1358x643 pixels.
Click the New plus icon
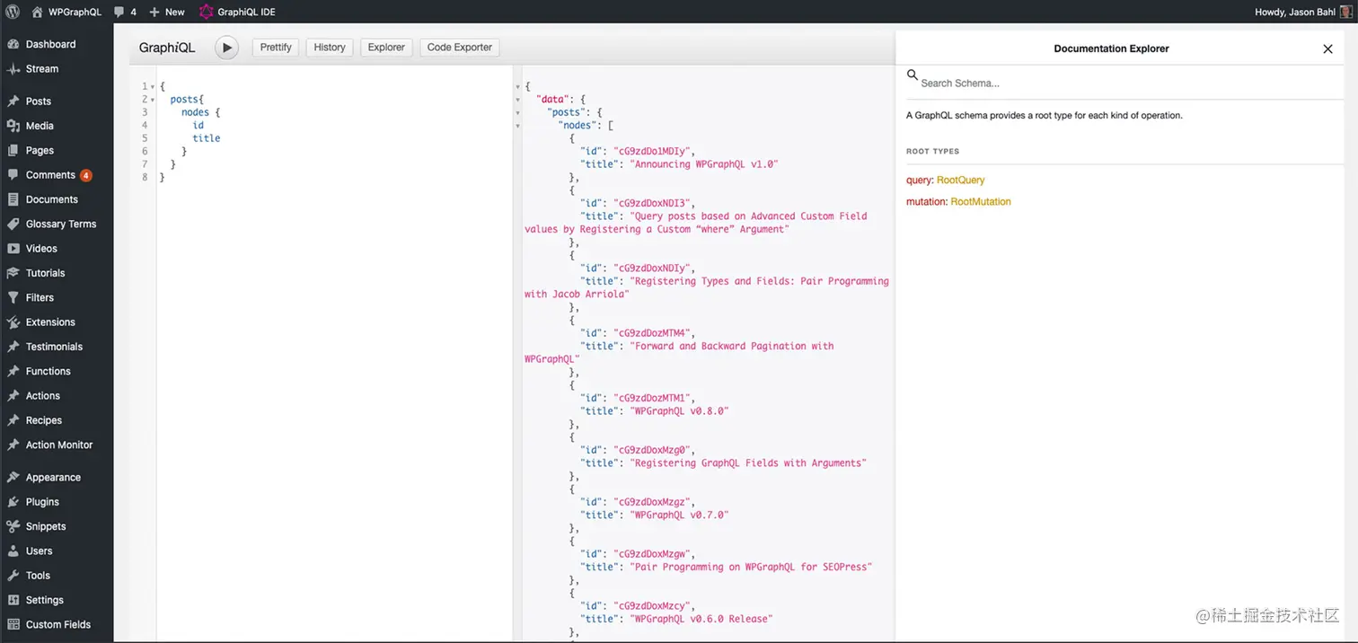coord(154,12)
